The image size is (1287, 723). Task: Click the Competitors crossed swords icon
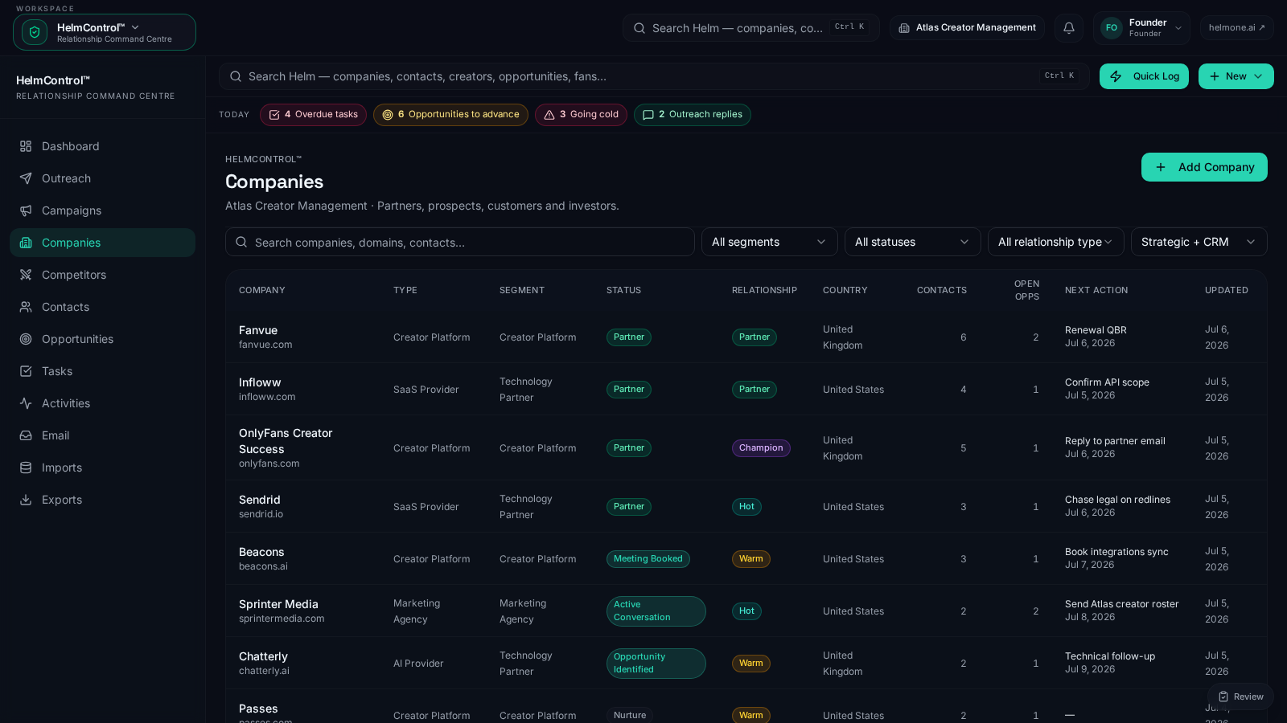(26, 275)
